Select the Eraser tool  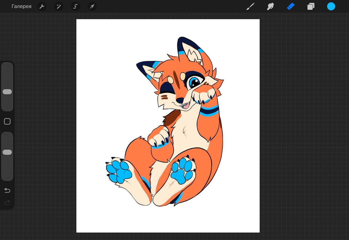point(291,6)
